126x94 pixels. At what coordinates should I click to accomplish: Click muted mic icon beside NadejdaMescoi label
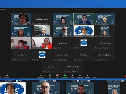43,72
